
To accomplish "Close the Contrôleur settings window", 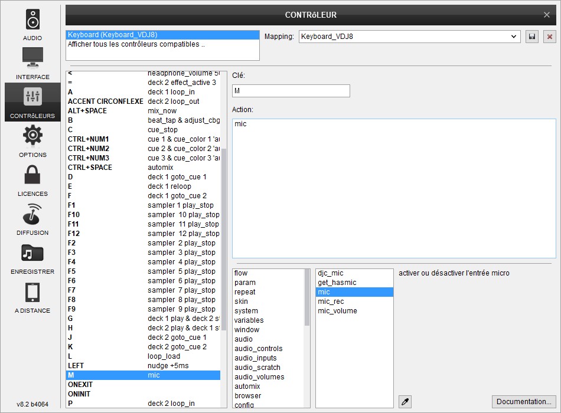I will coord(546,15).
